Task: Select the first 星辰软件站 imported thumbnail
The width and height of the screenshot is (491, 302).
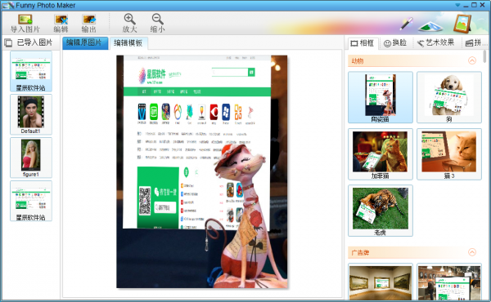Action: click(x=31, y=72)
